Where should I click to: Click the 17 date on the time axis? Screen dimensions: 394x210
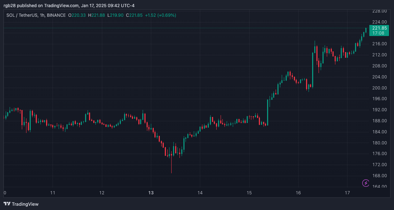click(x=347, y=193)
